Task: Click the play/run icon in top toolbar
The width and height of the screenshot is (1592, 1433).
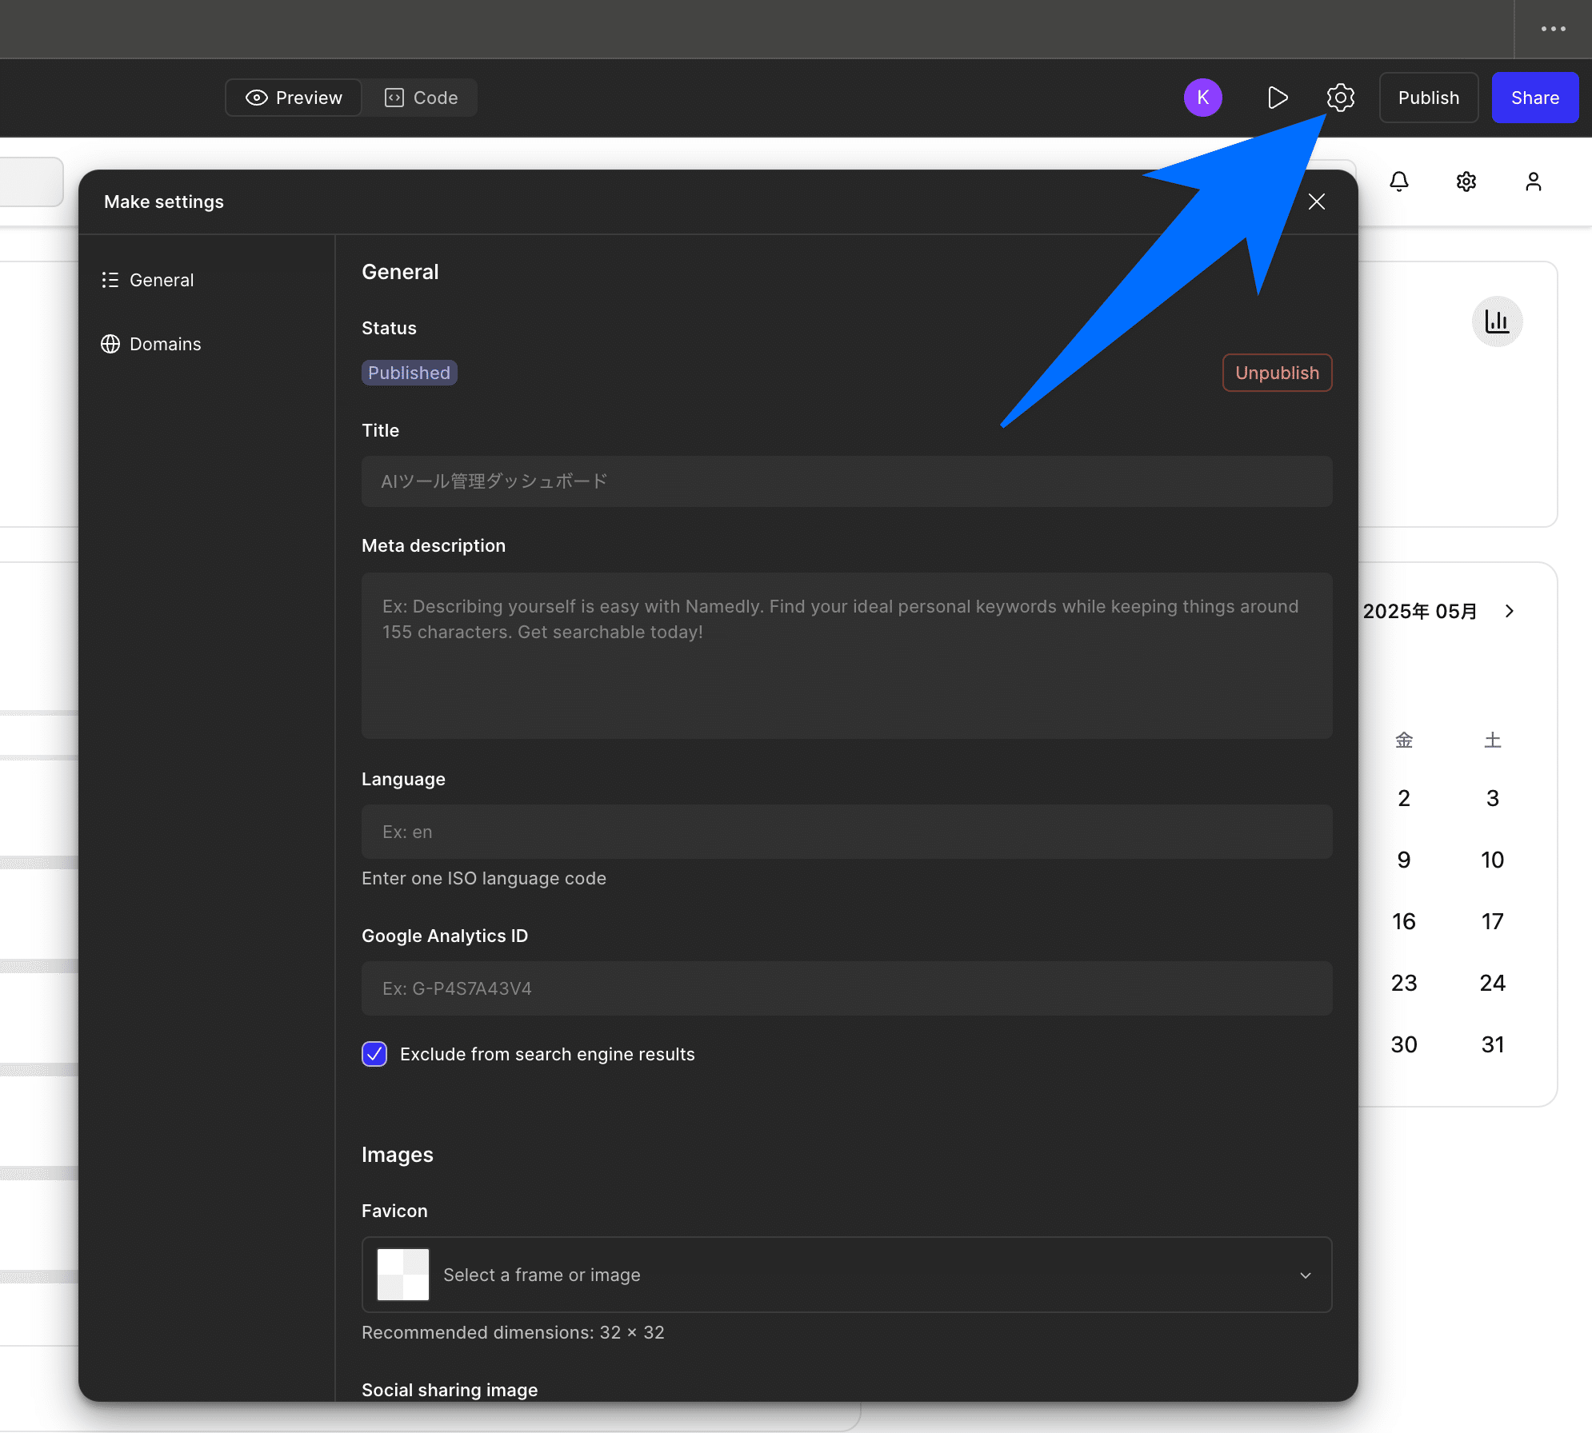Action: (x=1278, y=98)
